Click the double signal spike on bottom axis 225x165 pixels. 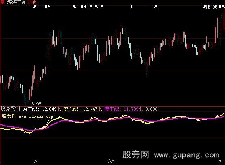coord(111,161)
